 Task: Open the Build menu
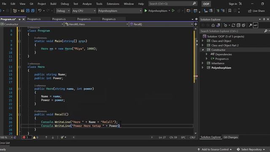point(53,4)
